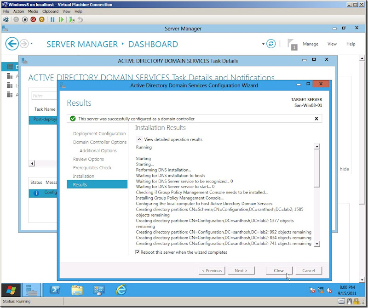Click the Action Center flag in system tray
Screen dimensions: 368x308
click(312, 291)
